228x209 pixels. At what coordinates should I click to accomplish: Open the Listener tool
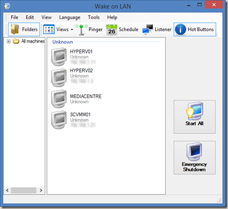157,29
